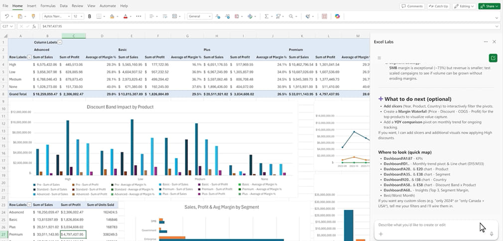Image resolution: width=503 pixels, height=241 pixels.
Task: Click the microphone icon in chat box
Action: [492, 234]
